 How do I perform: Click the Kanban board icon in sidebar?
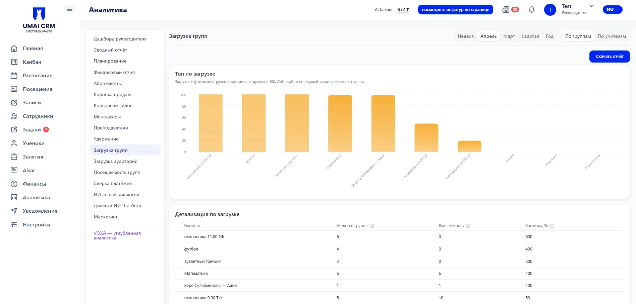[14, 62]
